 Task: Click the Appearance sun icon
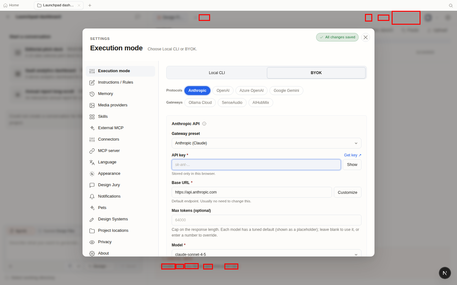92,174
